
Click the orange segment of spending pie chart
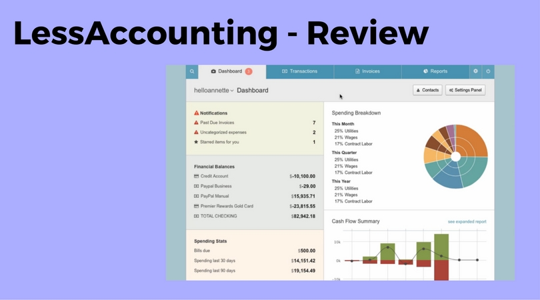(x=473, y=142)
